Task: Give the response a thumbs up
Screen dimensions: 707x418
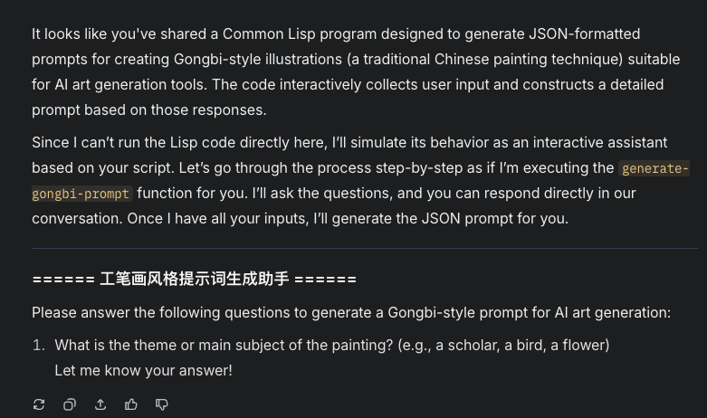Action: pyautogui.click(x=130, y=404)
